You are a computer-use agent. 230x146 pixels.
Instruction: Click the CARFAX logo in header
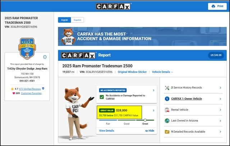click(x=113, y=6)
